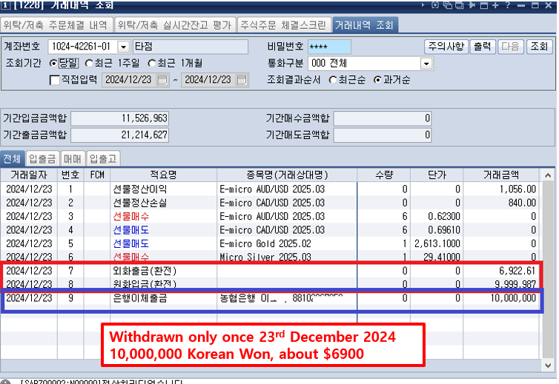Click the plus icon in title bar
Image resolution: width=559 pixels, height=384 pixels.
click(x=495, y=5)
